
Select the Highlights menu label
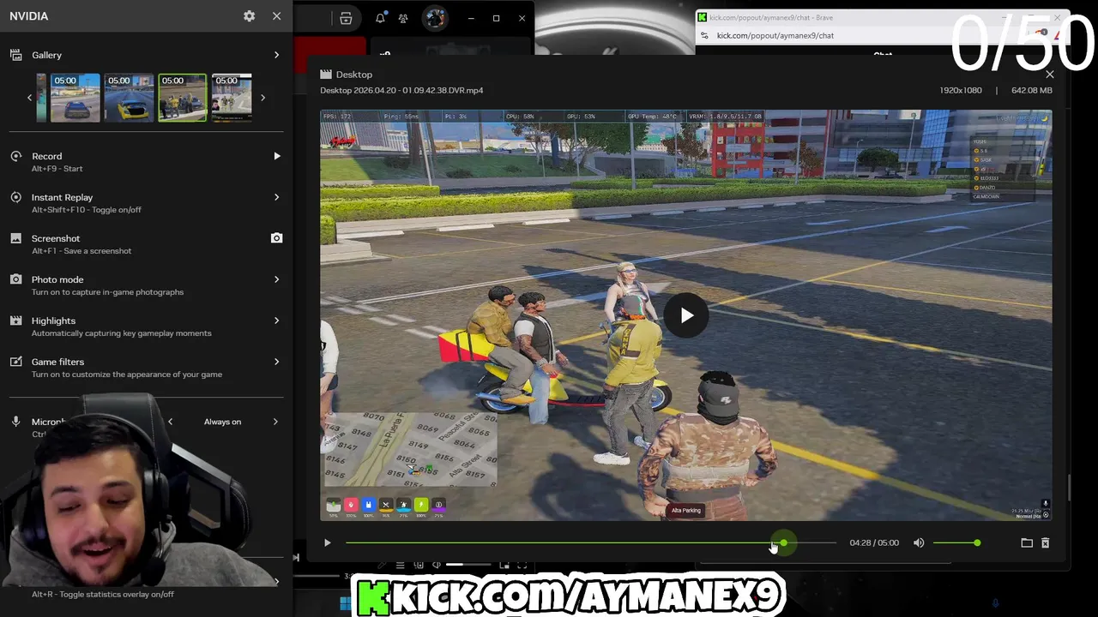pyautogui.click(x=53, y=320)
